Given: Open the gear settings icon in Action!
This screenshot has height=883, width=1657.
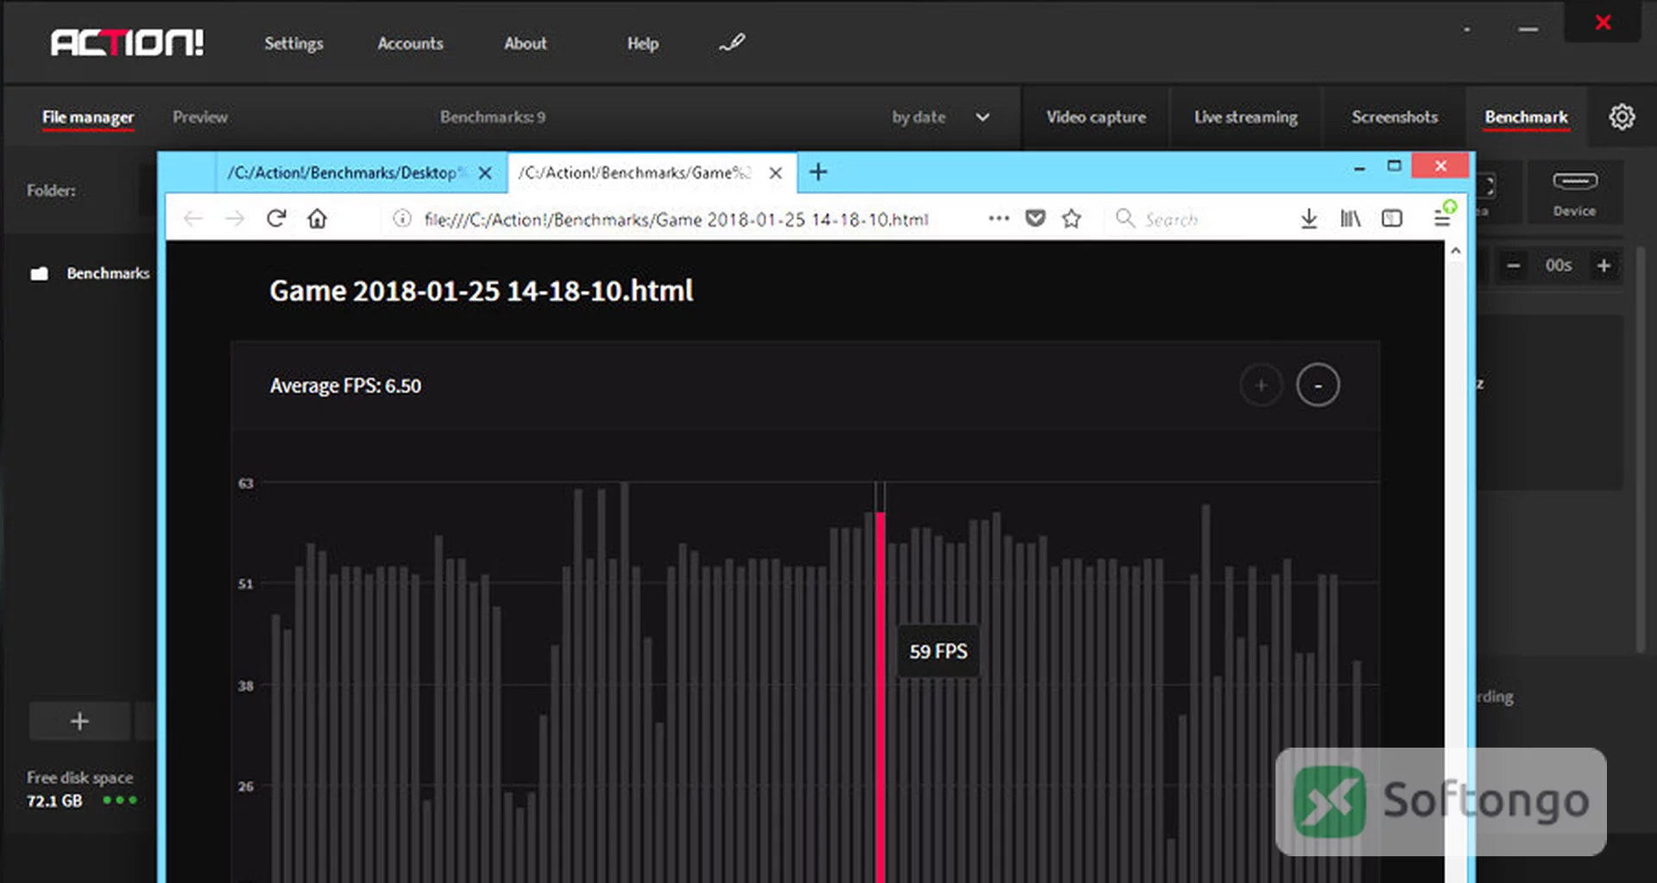Looking at the screenshot, I should [x=1622, y=116].
